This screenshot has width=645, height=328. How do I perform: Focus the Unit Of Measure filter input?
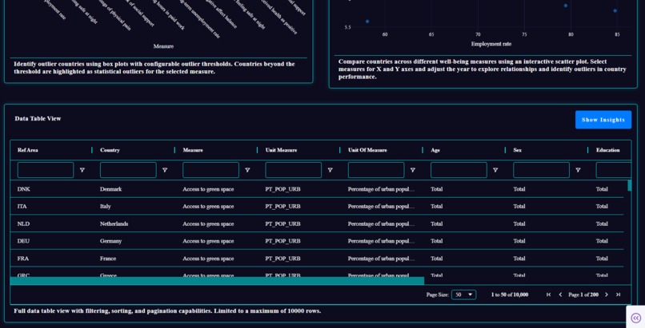coord(376,170)
